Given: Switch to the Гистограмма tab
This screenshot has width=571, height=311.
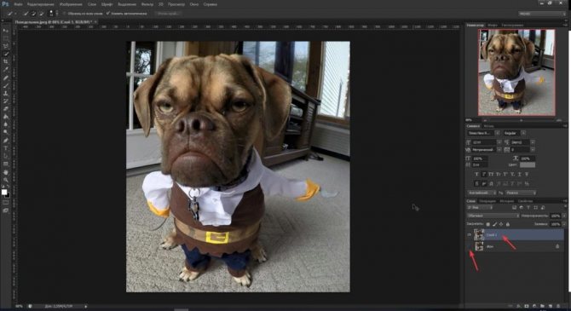Looking at the screenshot, I should click(512, 25).
